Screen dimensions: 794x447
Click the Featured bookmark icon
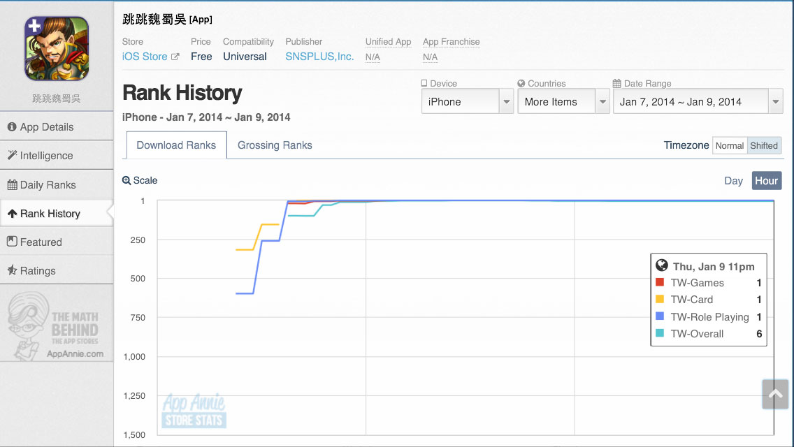[x=12, y=242]
